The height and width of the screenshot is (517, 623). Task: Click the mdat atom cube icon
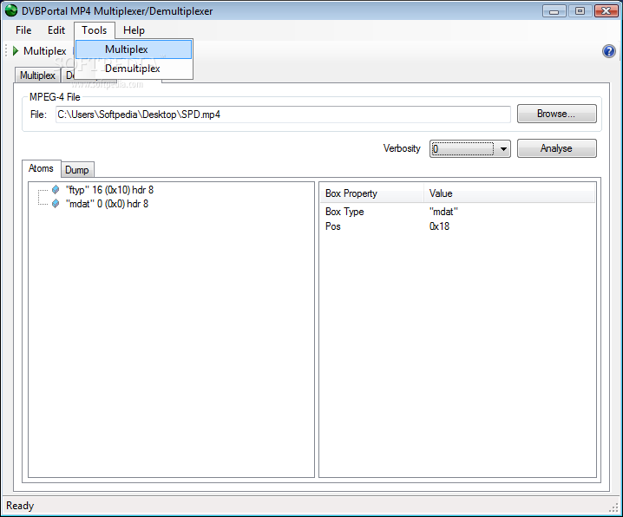click(x=56, y=204)
